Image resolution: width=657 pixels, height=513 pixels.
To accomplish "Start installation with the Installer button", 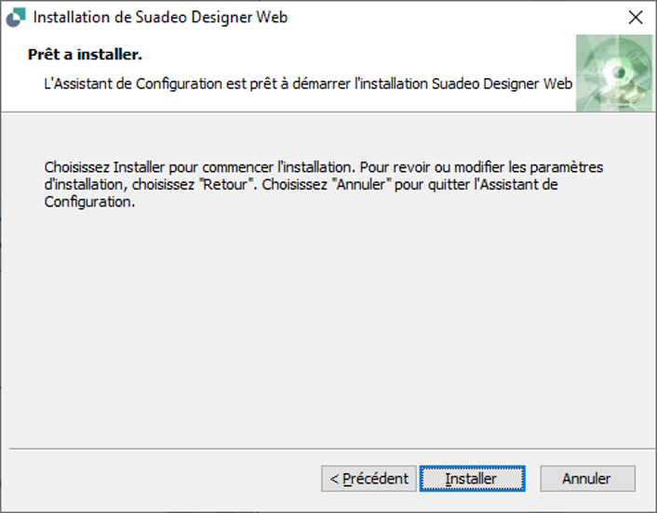I will pyautogui.click(x=472, y=479).
